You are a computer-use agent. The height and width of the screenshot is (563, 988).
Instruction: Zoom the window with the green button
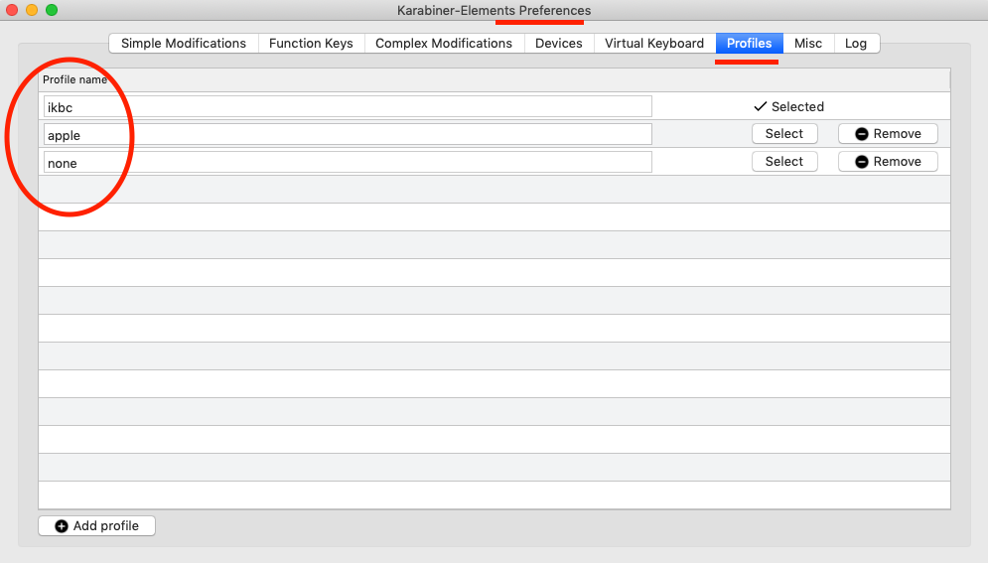52,10
